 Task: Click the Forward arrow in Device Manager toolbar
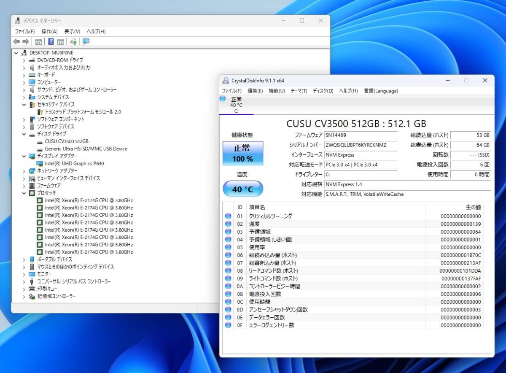point(26,41)
